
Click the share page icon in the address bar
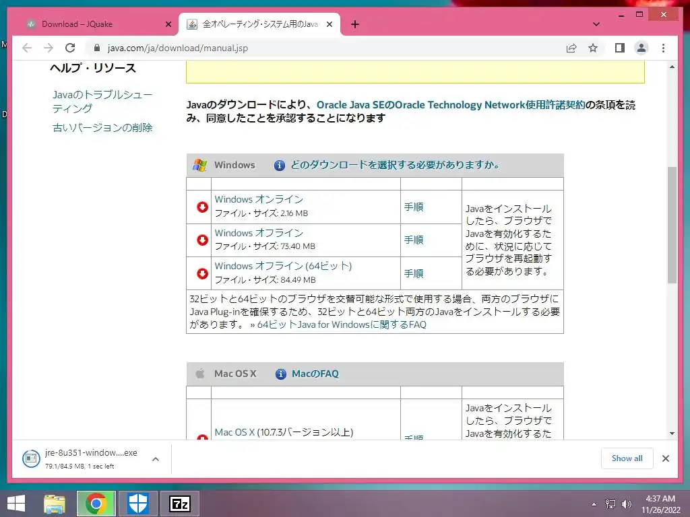[x=571, y=48]
